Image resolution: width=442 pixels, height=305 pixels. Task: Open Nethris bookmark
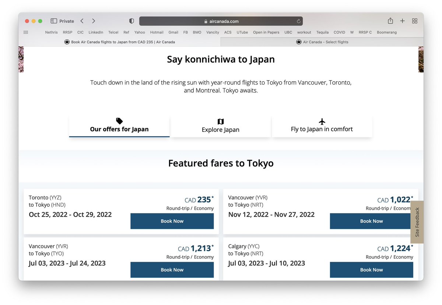coord(52,32)
